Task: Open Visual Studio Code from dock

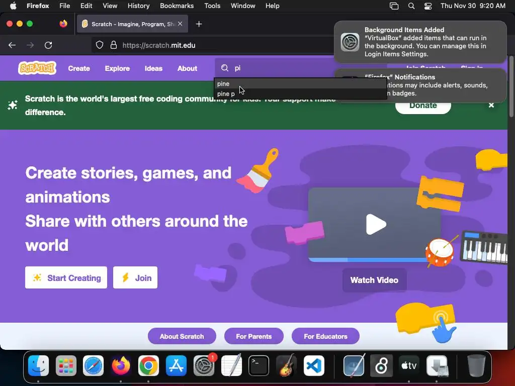Action: 314,365
